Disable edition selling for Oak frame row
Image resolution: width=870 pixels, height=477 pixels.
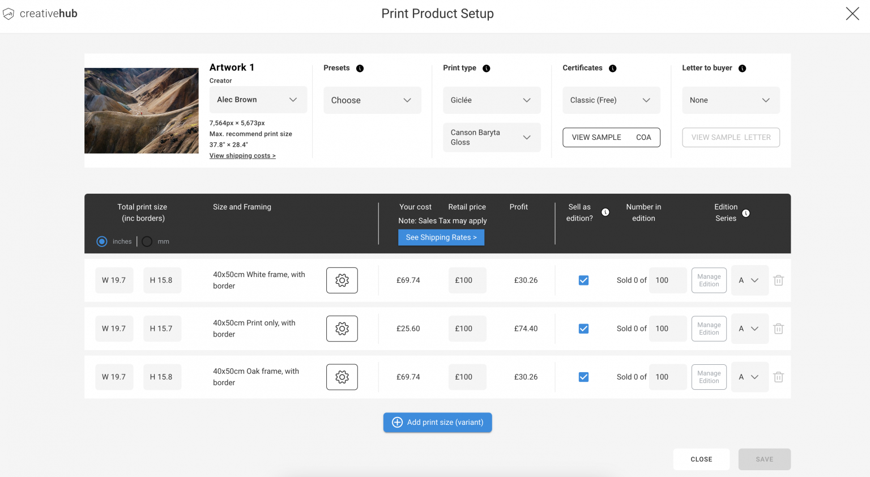click(583, 377)
